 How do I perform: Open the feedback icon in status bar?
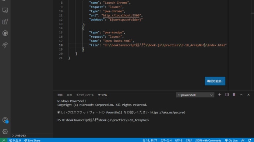[x=243, y=141]
